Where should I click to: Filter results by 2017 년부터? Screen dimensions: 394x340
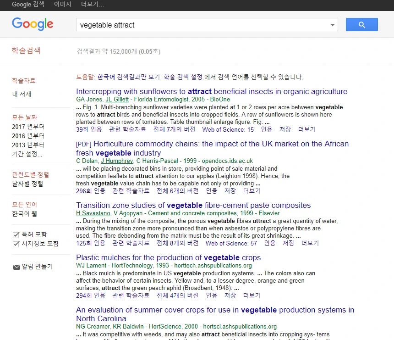tap(28, 126)
